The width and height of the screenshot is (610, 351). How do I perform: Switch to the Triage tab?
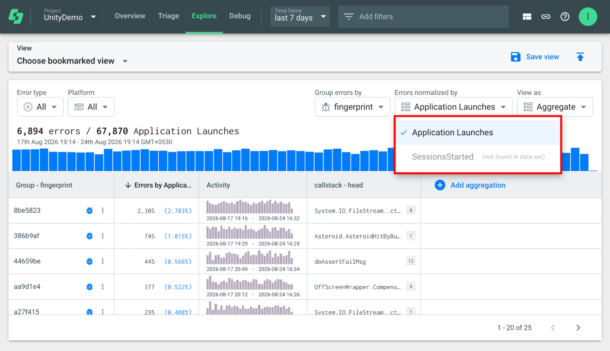[168, 16]
